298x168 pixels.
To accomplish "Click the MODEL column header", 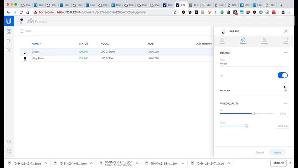I will (x=104, y=44).
